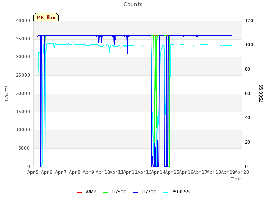The image size is (267, 200).
Task: Click the 100 right axis tick
Action: tap(249, 45)
